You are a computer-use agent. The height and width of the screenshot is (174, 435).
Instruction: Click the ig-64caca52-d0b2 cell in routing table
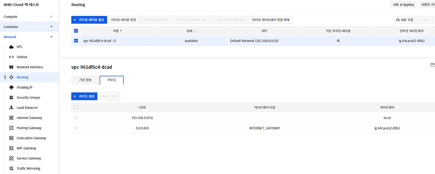point(412,41)
